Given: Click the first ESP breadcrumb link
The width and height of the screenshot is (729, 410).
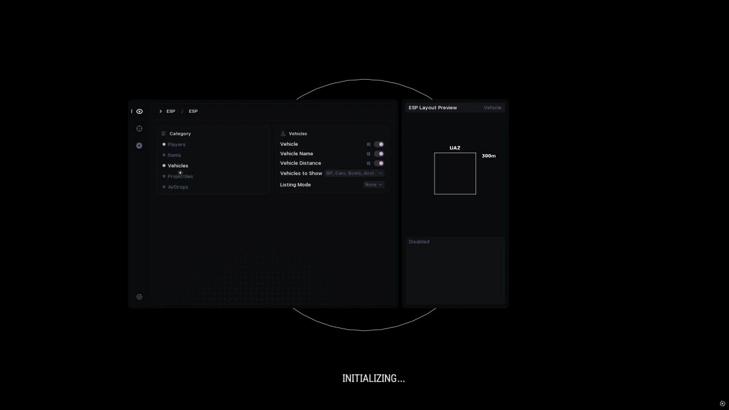Looking at the screenshot, I should coord(171,112).
